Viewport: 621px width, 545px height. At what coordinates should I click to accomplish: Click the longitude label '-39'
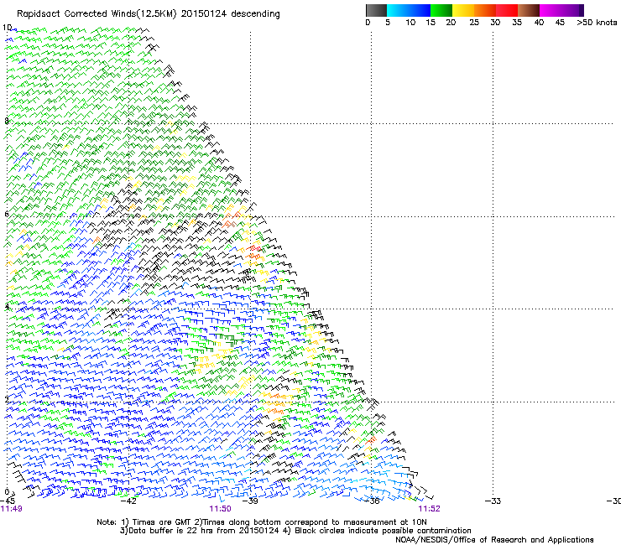tap(250, 501)
